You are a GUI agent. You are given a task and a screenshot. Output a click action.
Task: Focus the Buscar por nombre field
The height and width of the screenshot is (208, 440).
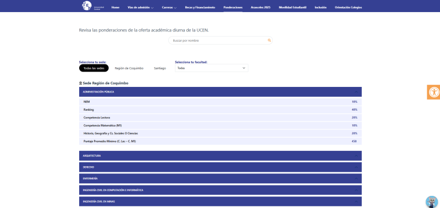coord(221,40)
